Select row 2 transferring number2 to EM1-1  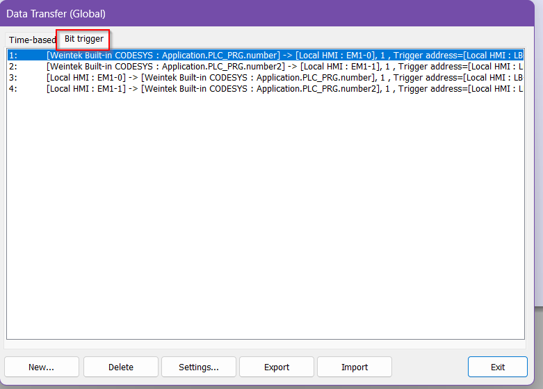[x=266, y=67]
